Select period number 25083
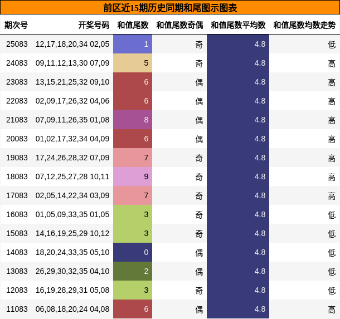This screenshot has width=340, height=319. point(17,44)
